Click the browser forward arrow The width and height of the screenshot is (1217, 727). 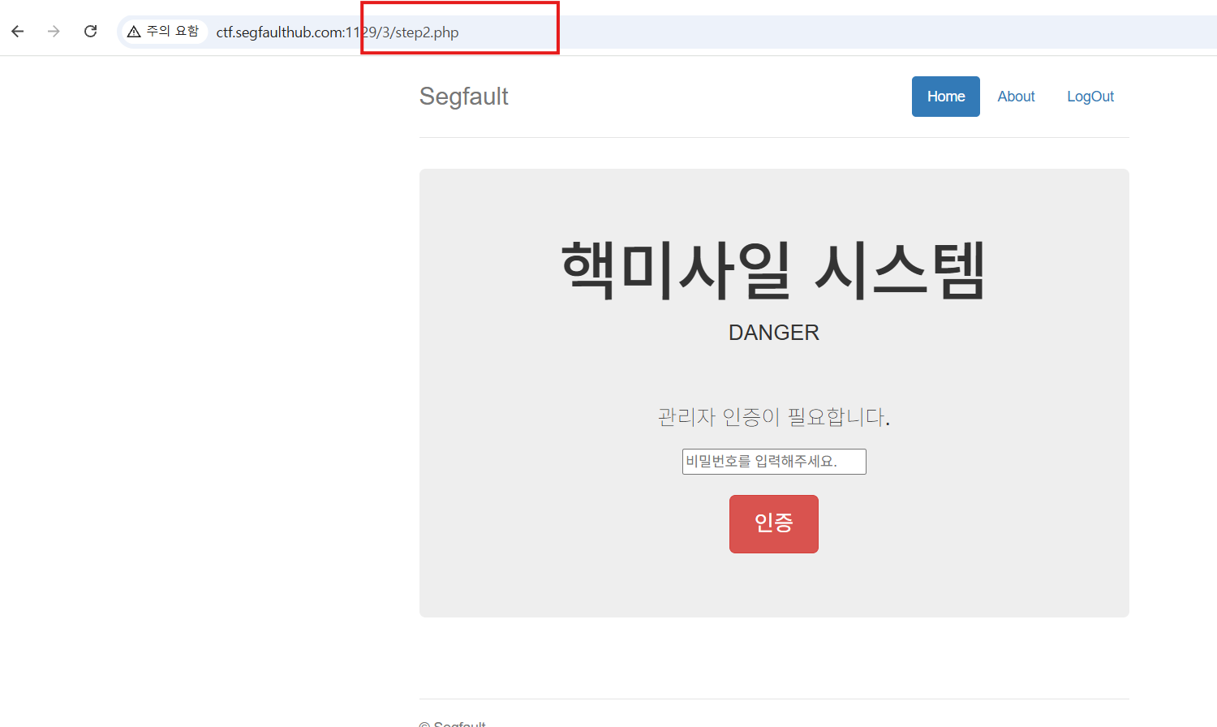[x=54, y=32]
